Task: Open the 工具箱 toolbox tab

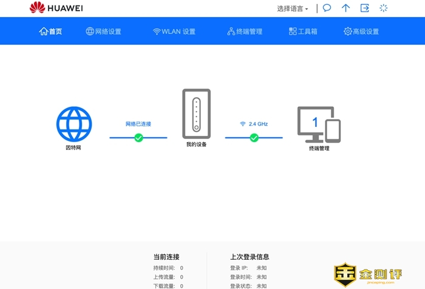Action: pos(303,31)
